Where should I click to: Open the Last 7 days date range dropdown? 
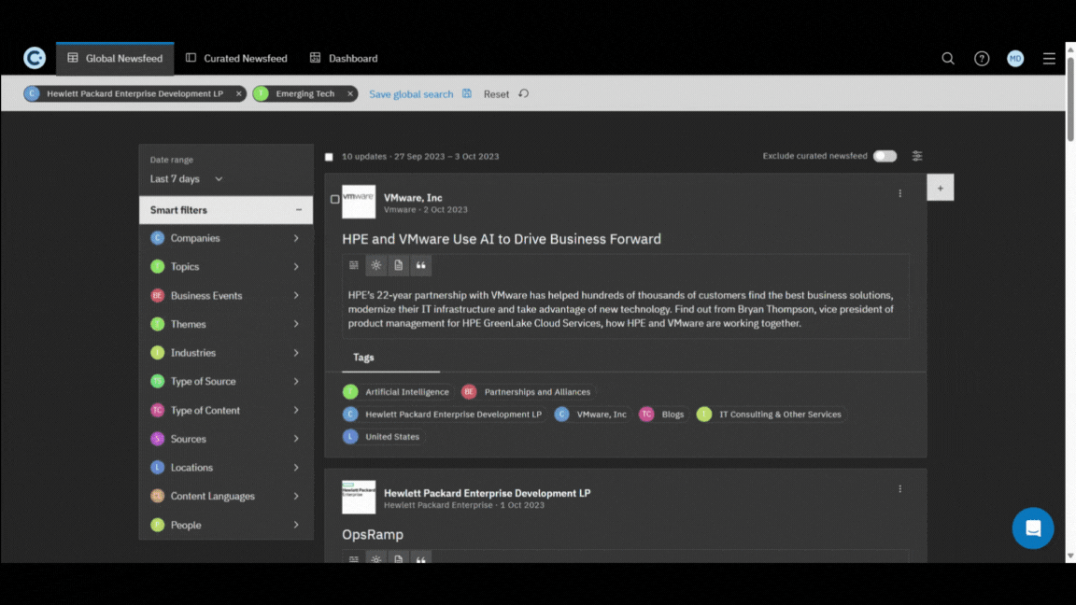tap(184, 178)
